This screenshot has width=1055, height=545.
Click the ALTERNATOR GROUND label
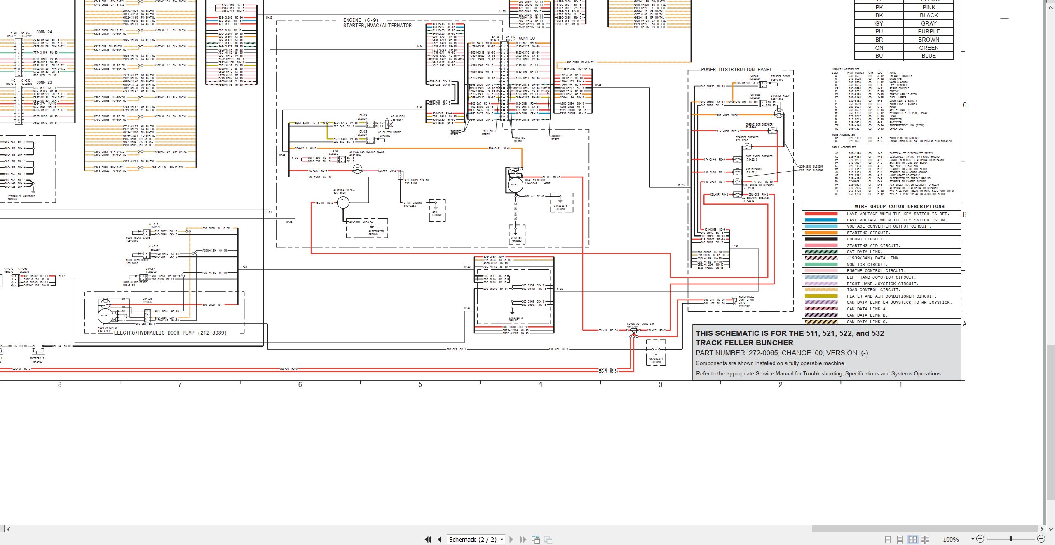pos(376,233)
